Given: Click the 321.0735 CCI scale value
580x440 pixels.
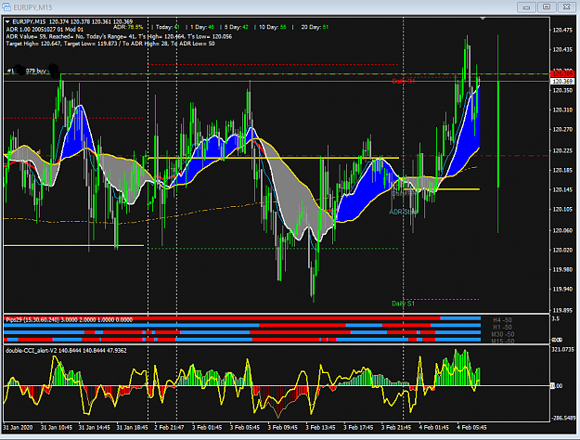Looking at the screenshot, I should 562,350.
